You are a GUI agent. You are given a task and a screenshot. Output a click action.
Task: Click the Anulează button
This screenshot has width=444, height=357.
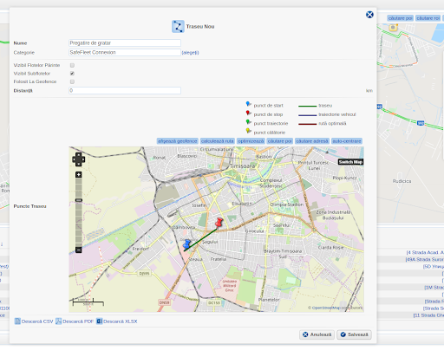coord(317,334)
